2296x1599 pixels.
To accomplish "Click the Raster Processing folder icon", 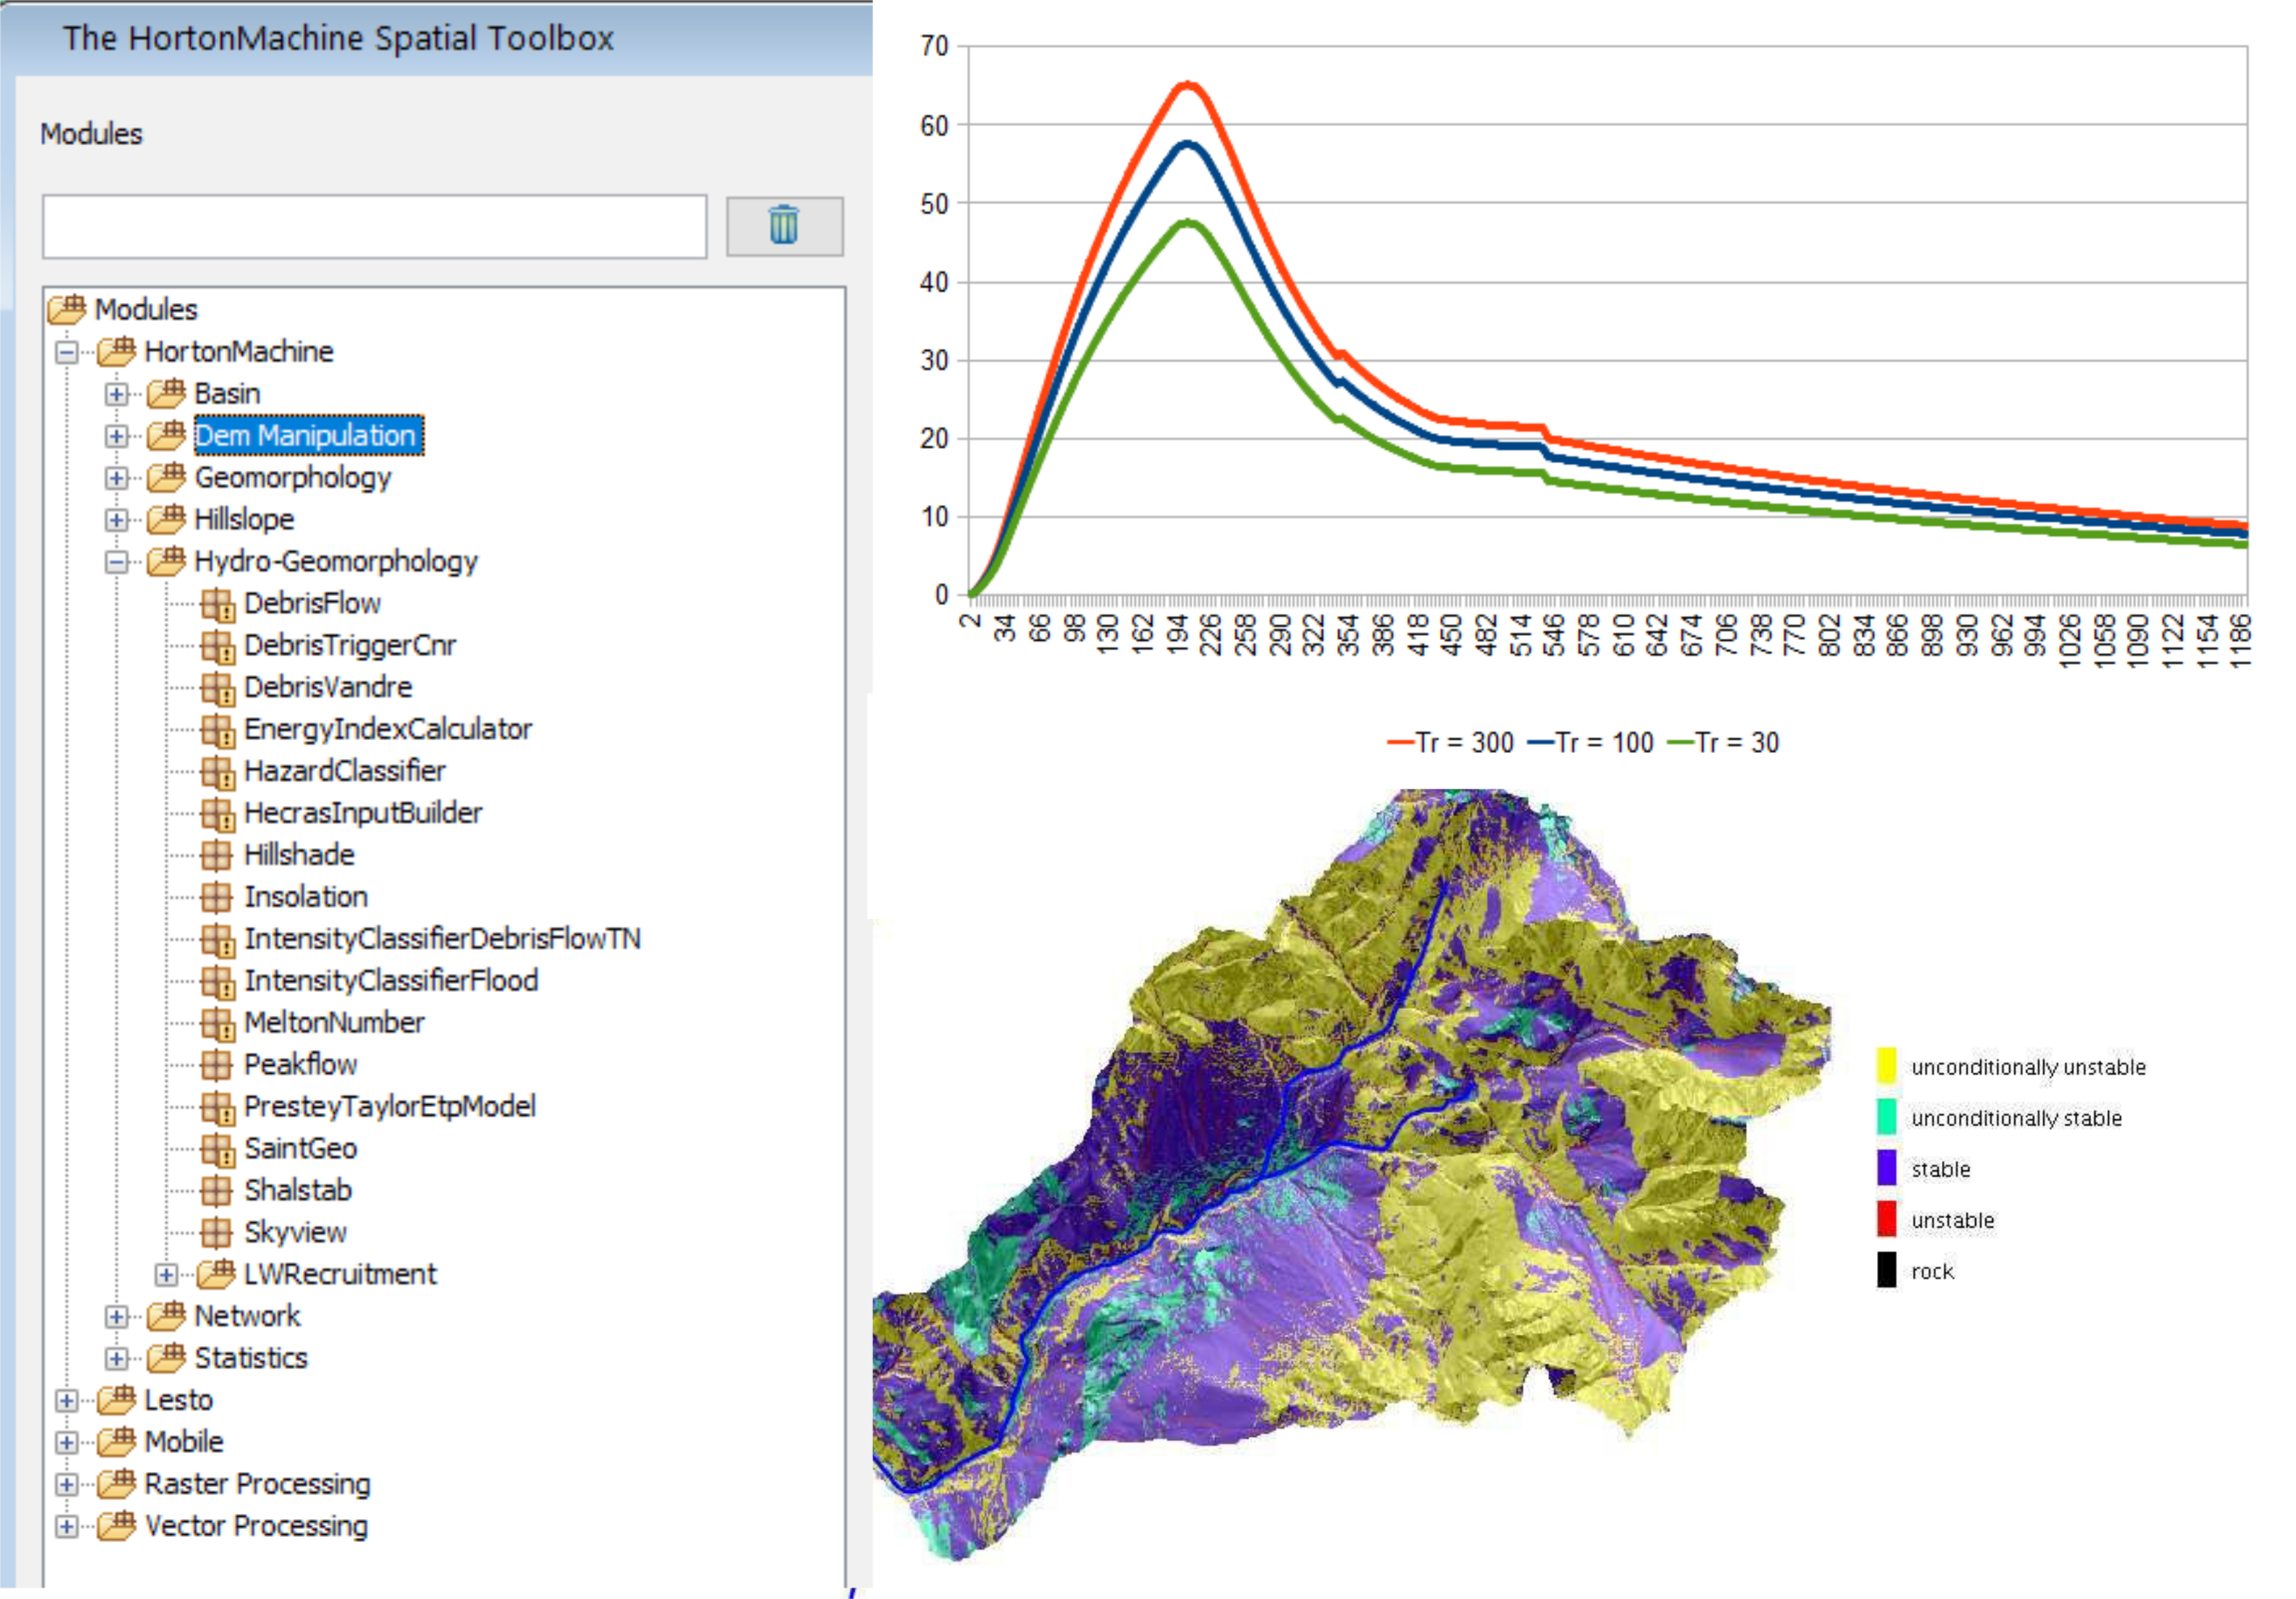I will (x=117, y=1484).
